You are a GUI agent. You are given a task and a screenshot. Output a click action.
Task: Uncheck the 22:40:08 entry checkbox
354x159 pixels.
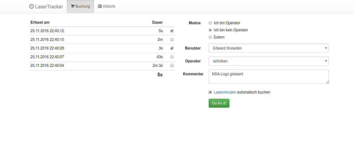click(x=172, y=48)
